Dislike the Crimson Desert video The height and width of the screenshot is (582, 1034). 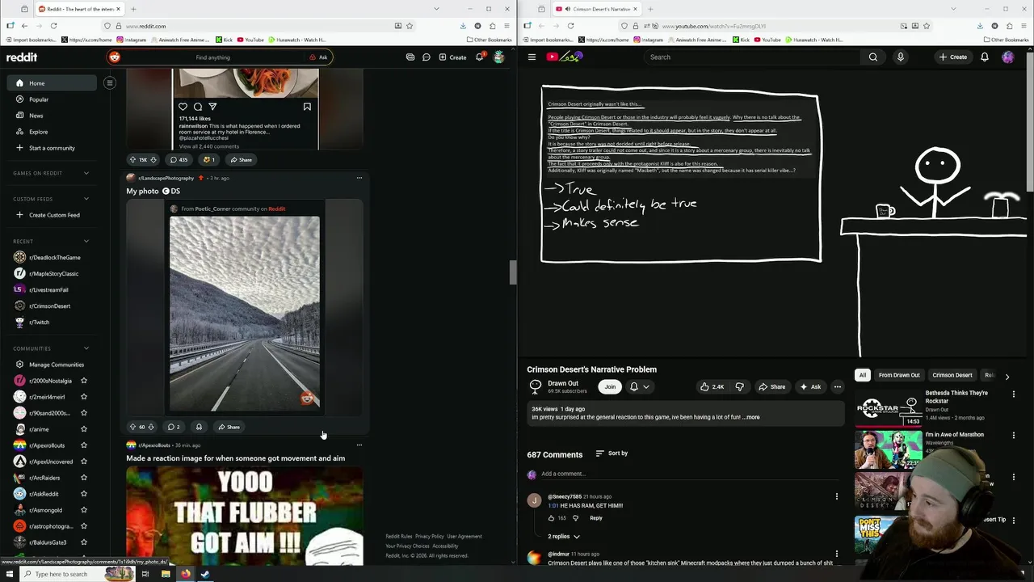click(739, 386)
